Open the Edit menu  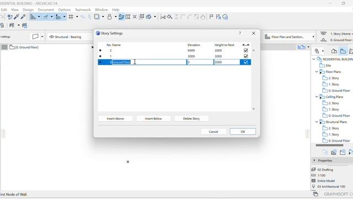tap(4, 10)
